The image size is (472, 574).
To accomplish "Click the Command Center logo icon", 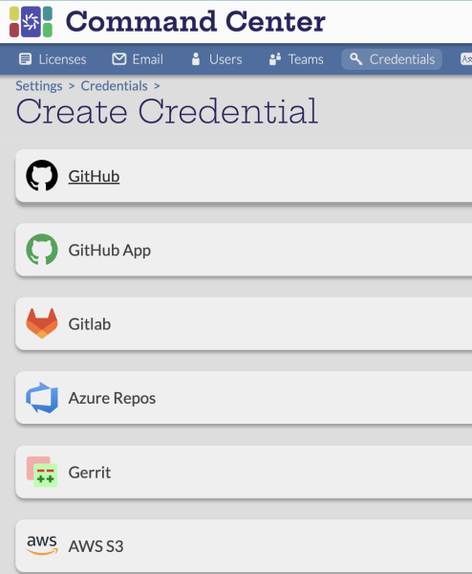I will [31, 22].
